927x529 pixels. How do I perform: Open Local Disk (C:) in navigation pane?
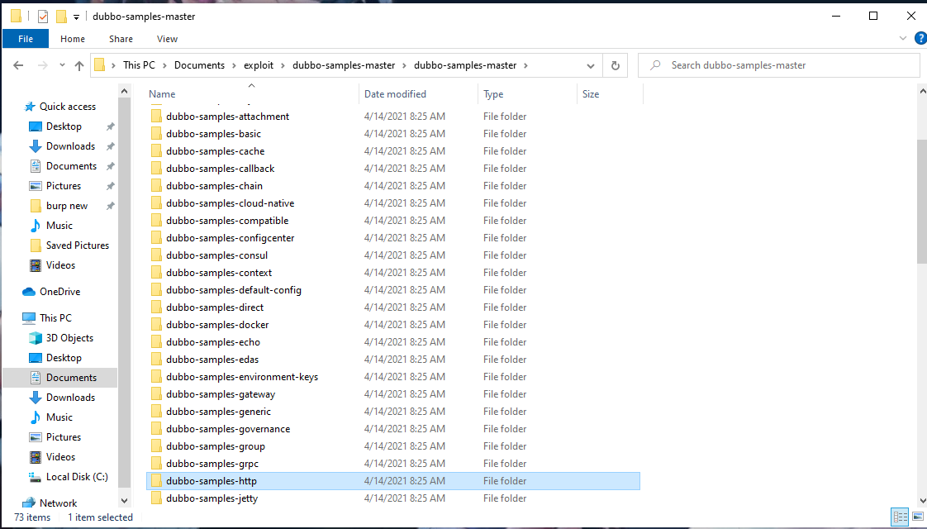(x=77, y=477)
